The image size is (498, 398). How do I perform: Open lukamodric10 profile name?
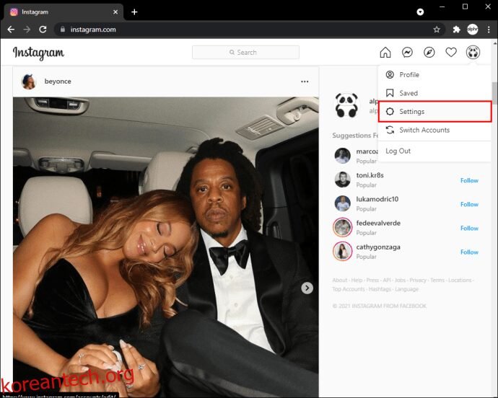click(x=377, y=199)
